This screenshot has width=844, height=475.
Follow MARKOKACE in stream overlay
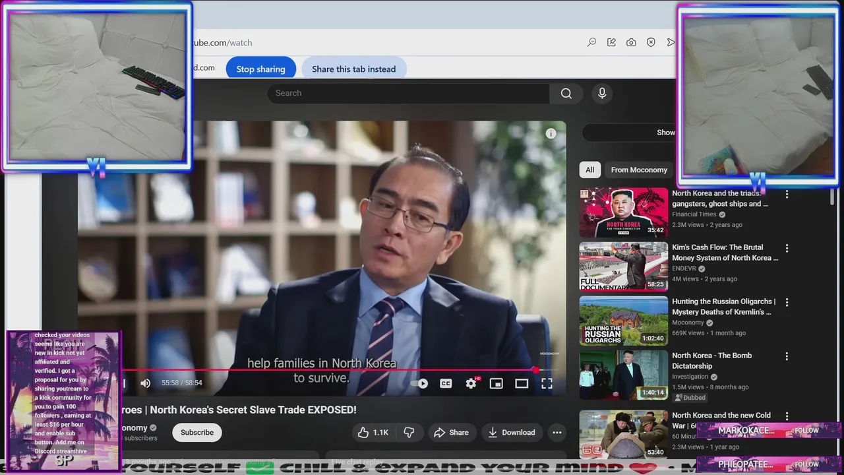[x=806, y=430]
